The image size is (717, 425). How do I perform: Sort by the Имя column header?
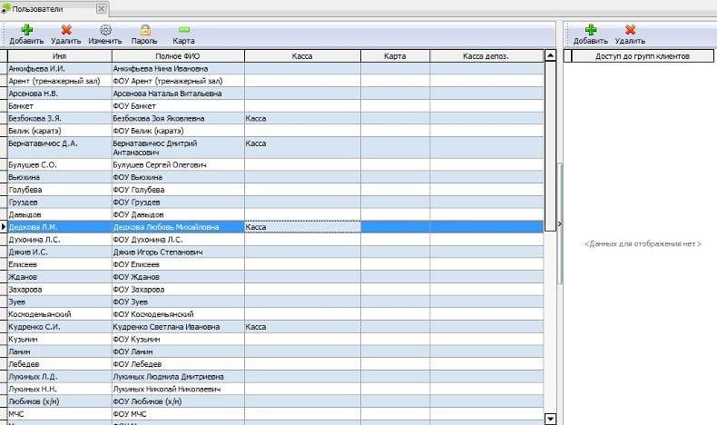click(59, 56)
